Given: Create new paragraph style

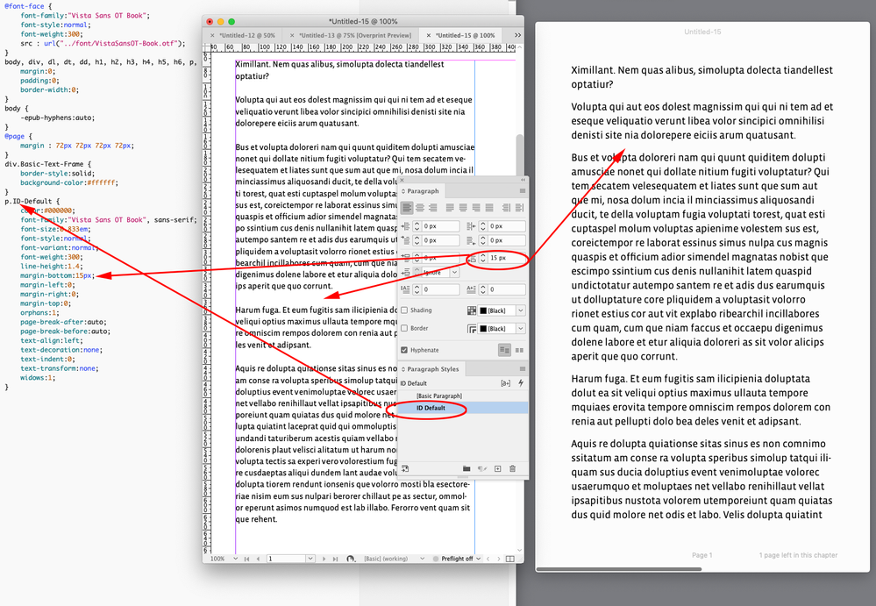Looking at the screenshot, I should pyautogui.click(x=497, y=468).
